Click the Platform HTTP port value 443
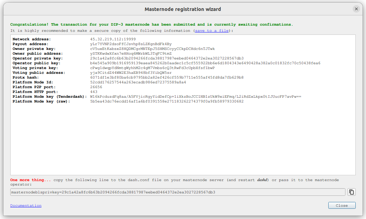This screenshot has height=219, width=366. click(x=94, y=92)
